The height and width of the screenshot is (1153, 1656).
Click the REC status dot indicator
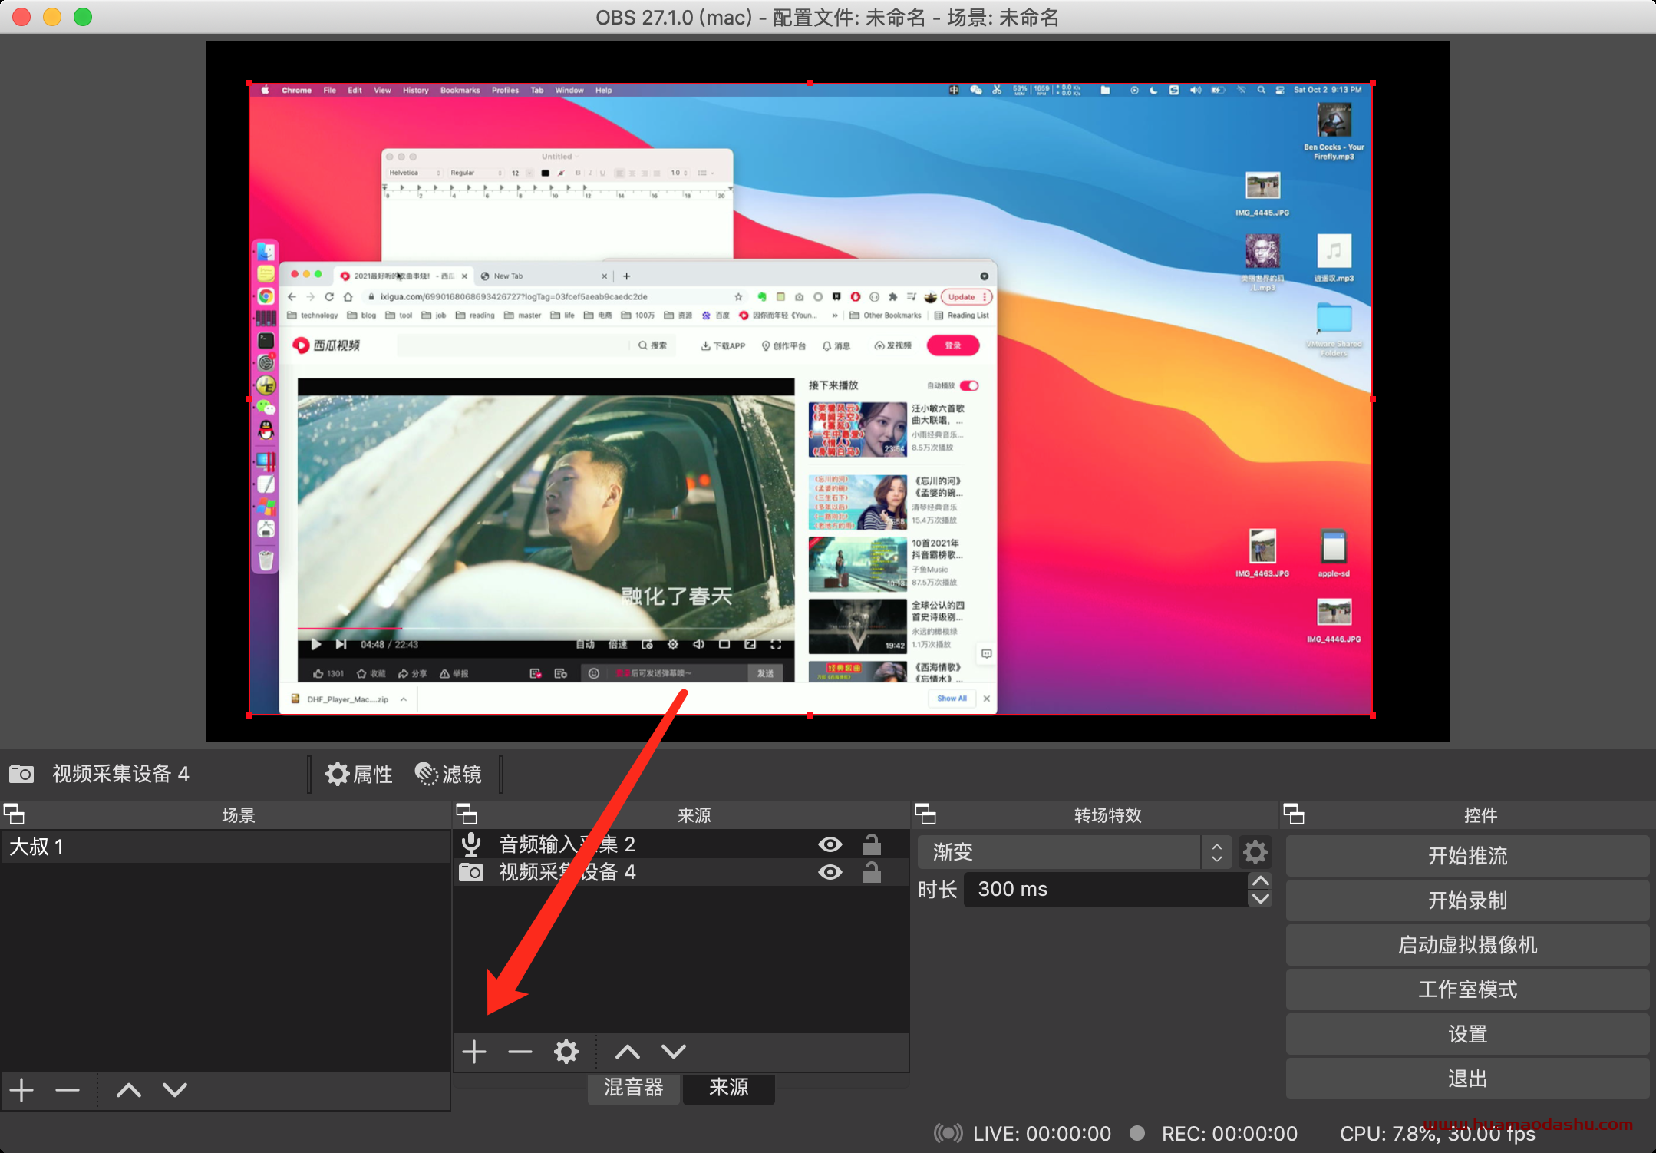tap(1138, 1133)
